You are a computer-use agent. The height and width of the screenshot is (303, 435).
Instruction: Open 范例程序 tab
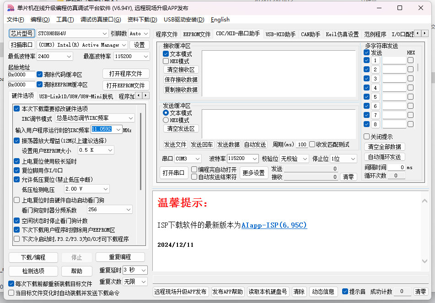[x=375, y=34]
